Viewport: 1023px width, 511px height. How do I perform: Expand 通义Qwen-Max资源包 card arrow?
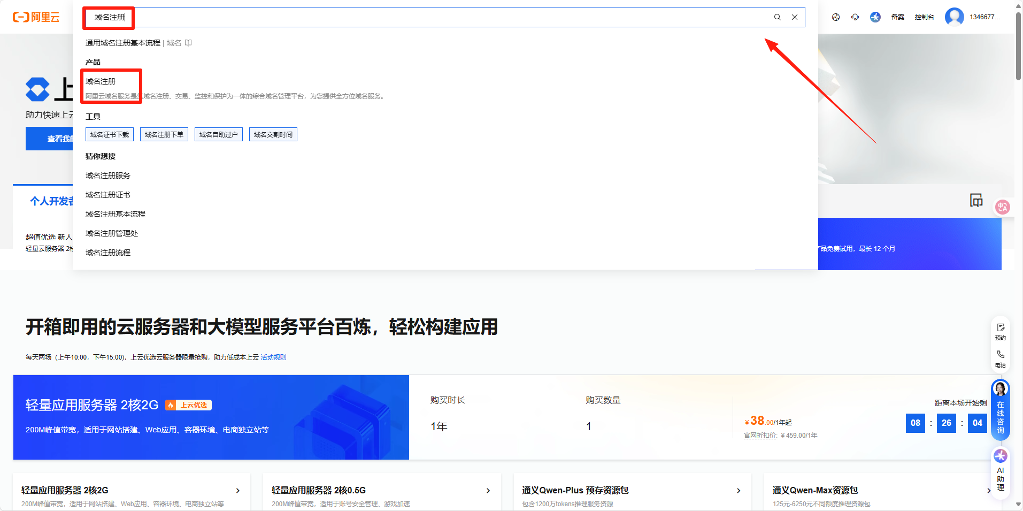[989, 491]
